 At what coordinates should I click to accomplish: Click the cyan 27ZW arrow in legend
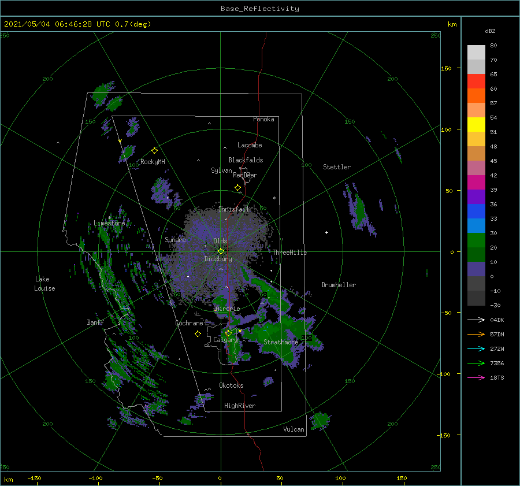(x=476, y=348)
